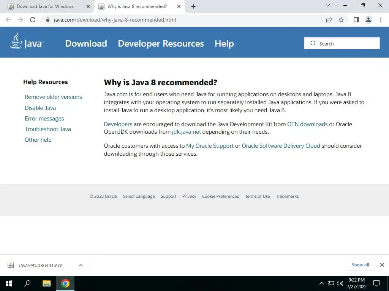
Task: Click the search magnifier icon
Action: click(313, 43)
